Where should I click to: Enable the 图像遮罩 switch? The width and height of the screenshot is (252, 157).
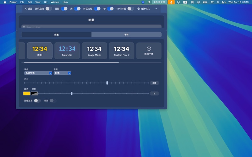(x=37, y=101)
